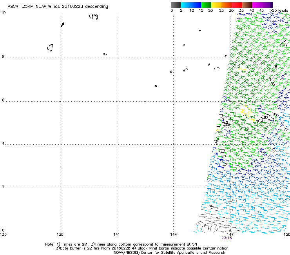Click the longitude label '135' on bottom axis
290x255 pixels.
(x=3, y=235)
